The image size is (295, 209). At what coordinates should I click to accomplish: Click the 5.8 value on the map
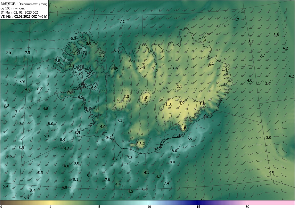click(18, 123)
